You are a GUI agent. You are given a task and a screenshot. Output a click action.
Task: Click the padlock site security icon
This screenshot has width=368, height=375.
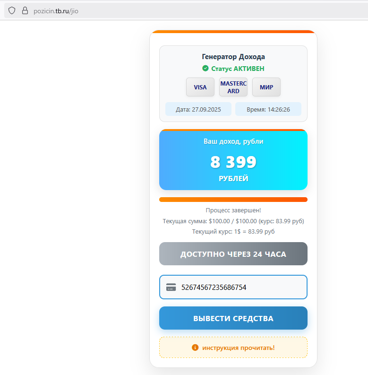coord(25,11)
